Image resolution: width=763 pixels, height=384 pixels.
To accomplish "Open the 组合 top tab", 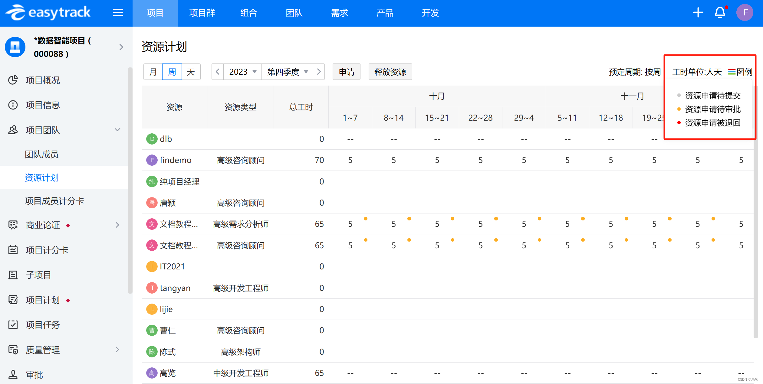I will pyautogui.click(x=249, y=13).
